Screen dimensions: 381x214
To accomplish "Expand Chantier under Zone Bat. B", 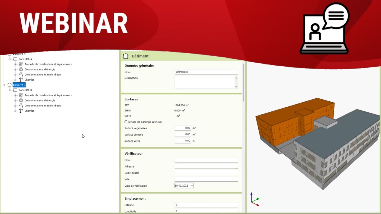I will coord(15,111).
